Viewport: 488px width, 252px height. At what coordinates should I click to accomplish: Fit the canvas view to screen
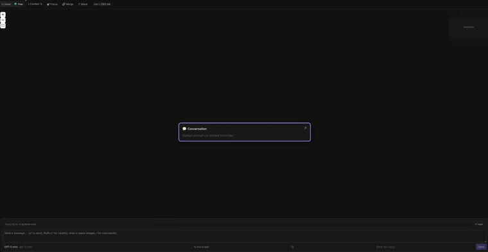point(3,26)
